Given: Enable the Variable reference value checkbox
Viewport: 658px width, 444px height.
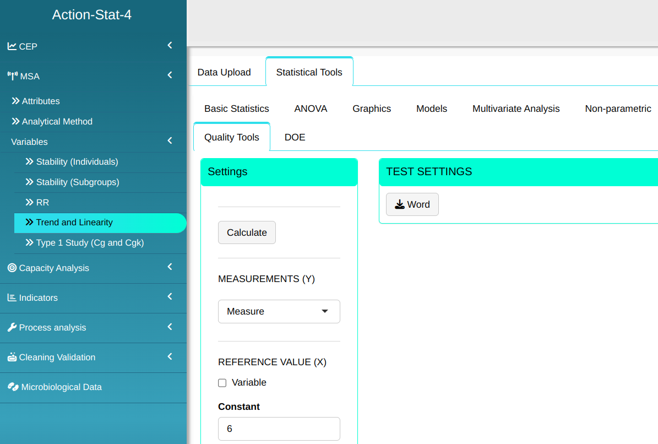Looking at the screenshot, I should (x=222, y=383).
